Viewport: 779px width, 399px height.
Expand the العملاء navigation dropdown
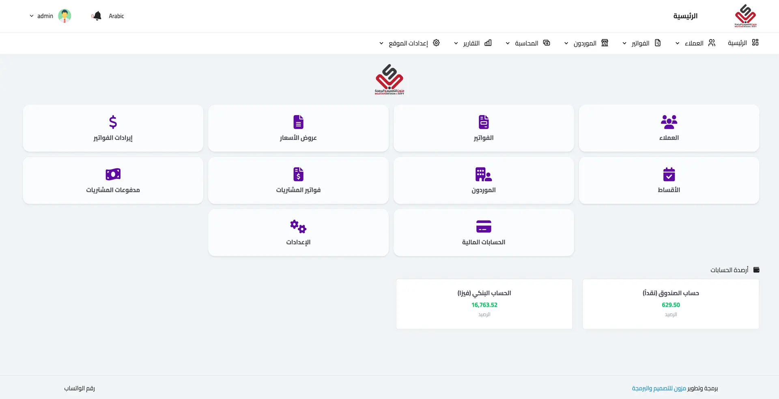(x=695, y=43)
